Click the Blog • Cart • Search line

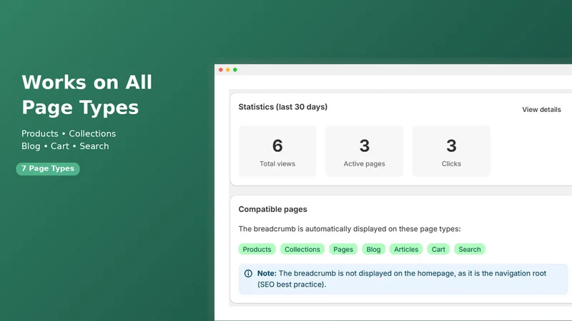[65, 146]
